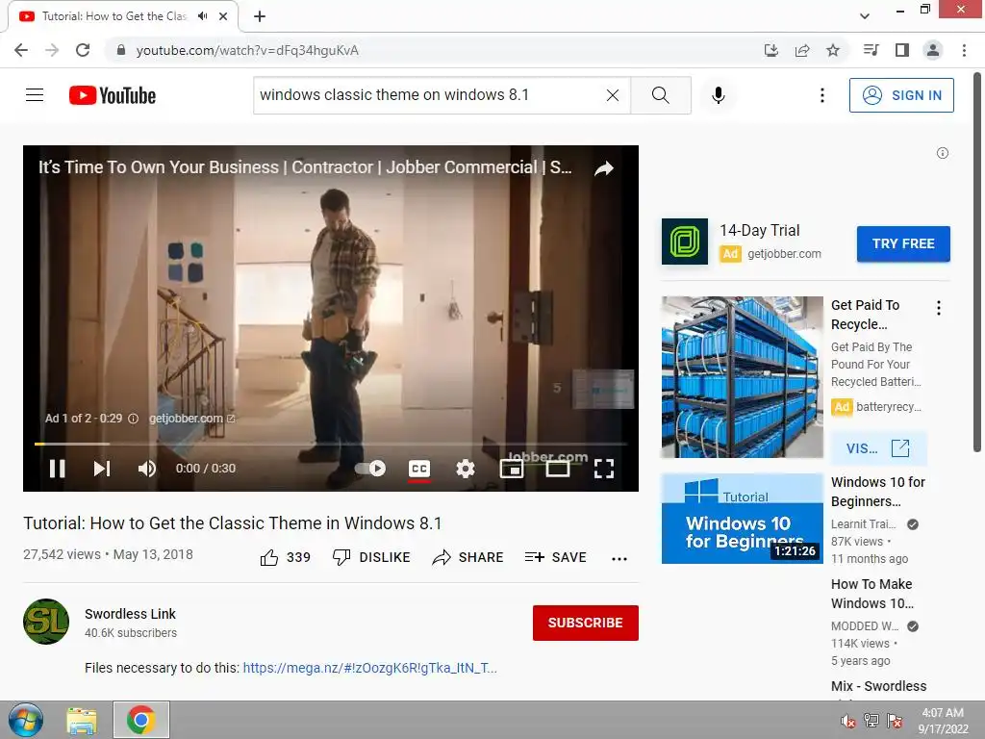Open ad information circle icon

tap(943, 153)
